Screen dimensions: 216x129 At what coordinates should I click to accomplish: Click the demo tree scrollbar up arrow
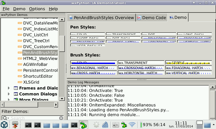click(62, 20)
